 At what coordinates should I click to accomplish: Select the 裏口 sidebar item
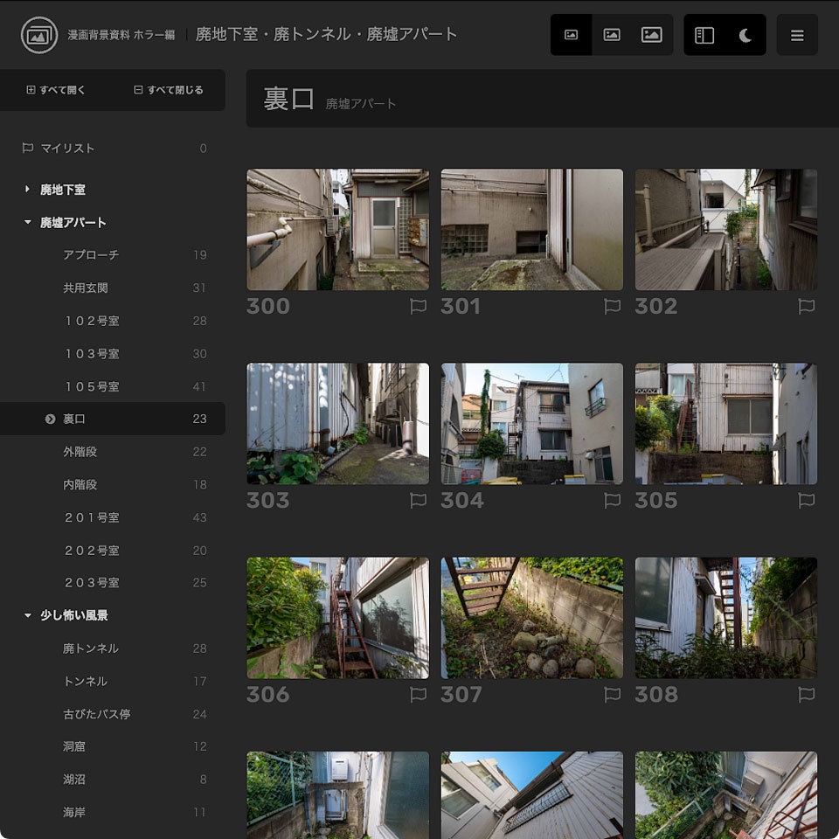[x=113, y=419]
